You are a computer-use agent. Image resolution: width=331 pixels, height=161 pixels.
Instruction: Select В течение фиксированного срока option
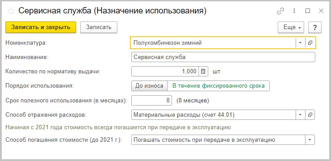click(218, 86)
